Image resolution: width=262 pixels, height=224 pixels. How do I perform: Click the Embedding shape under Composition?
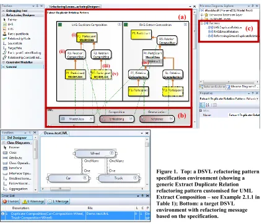(x=116, y=119)
